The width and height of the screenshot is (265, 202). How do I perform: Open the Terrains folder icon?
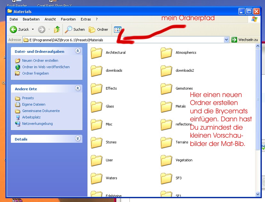point(166,142)
